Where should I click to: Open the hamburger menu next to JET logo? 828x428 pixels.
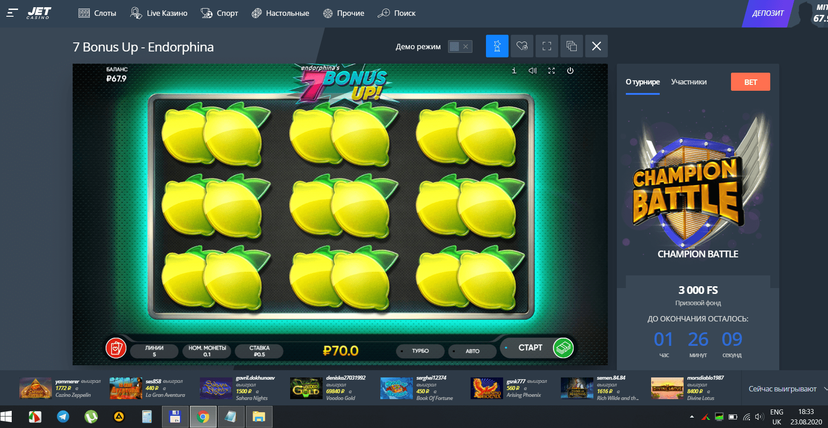12,13
